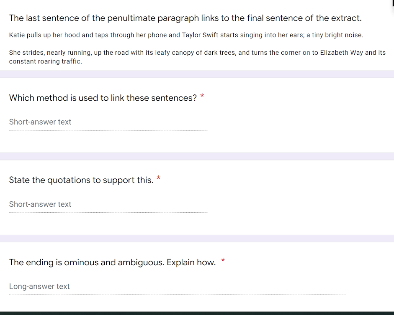
Task: Click the red asterisk after 'Explain how.'
Action: [x=223, y=261]
